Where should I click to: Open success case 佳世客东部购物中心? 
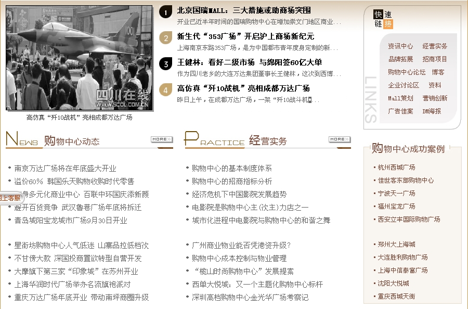coord(406,181)
